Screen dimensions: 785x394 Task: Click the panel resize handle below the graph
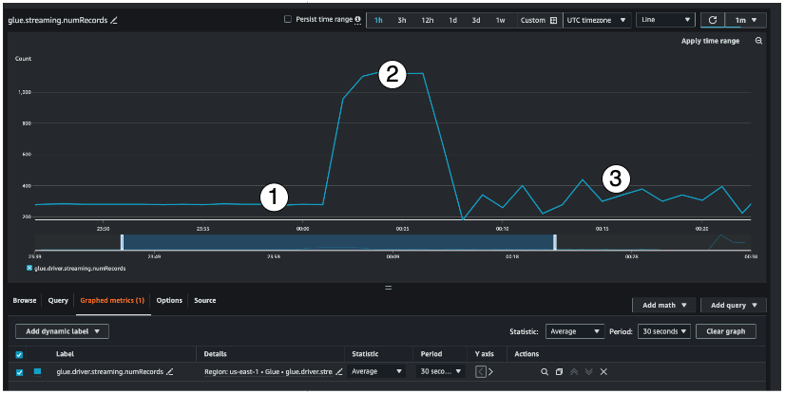pos(388,287)
